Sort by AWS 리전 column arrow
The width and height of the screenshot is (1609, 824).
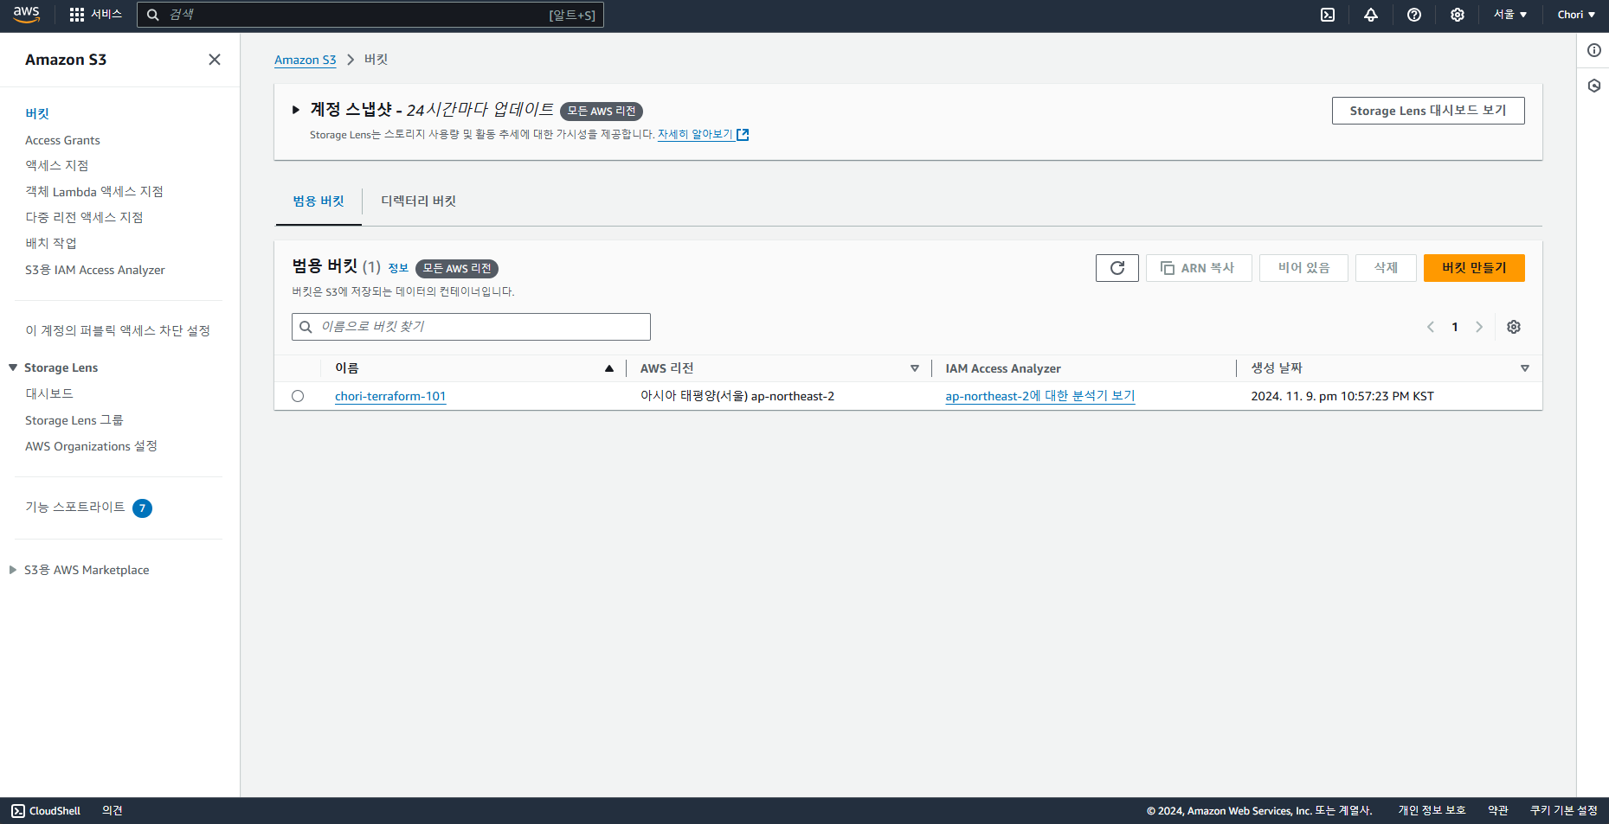915,368
